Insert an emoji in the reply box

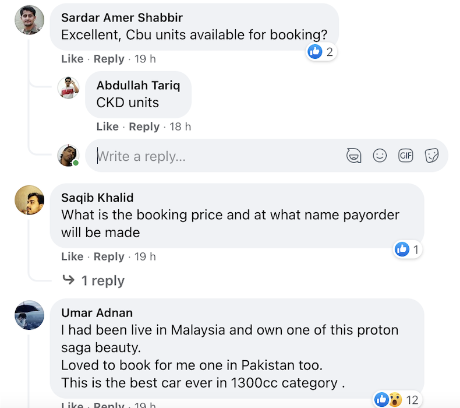(x=380, y=156)
